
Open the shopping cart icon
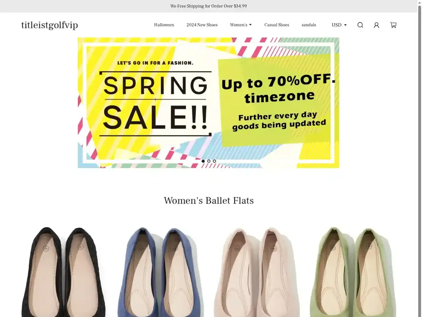[393, 25]
